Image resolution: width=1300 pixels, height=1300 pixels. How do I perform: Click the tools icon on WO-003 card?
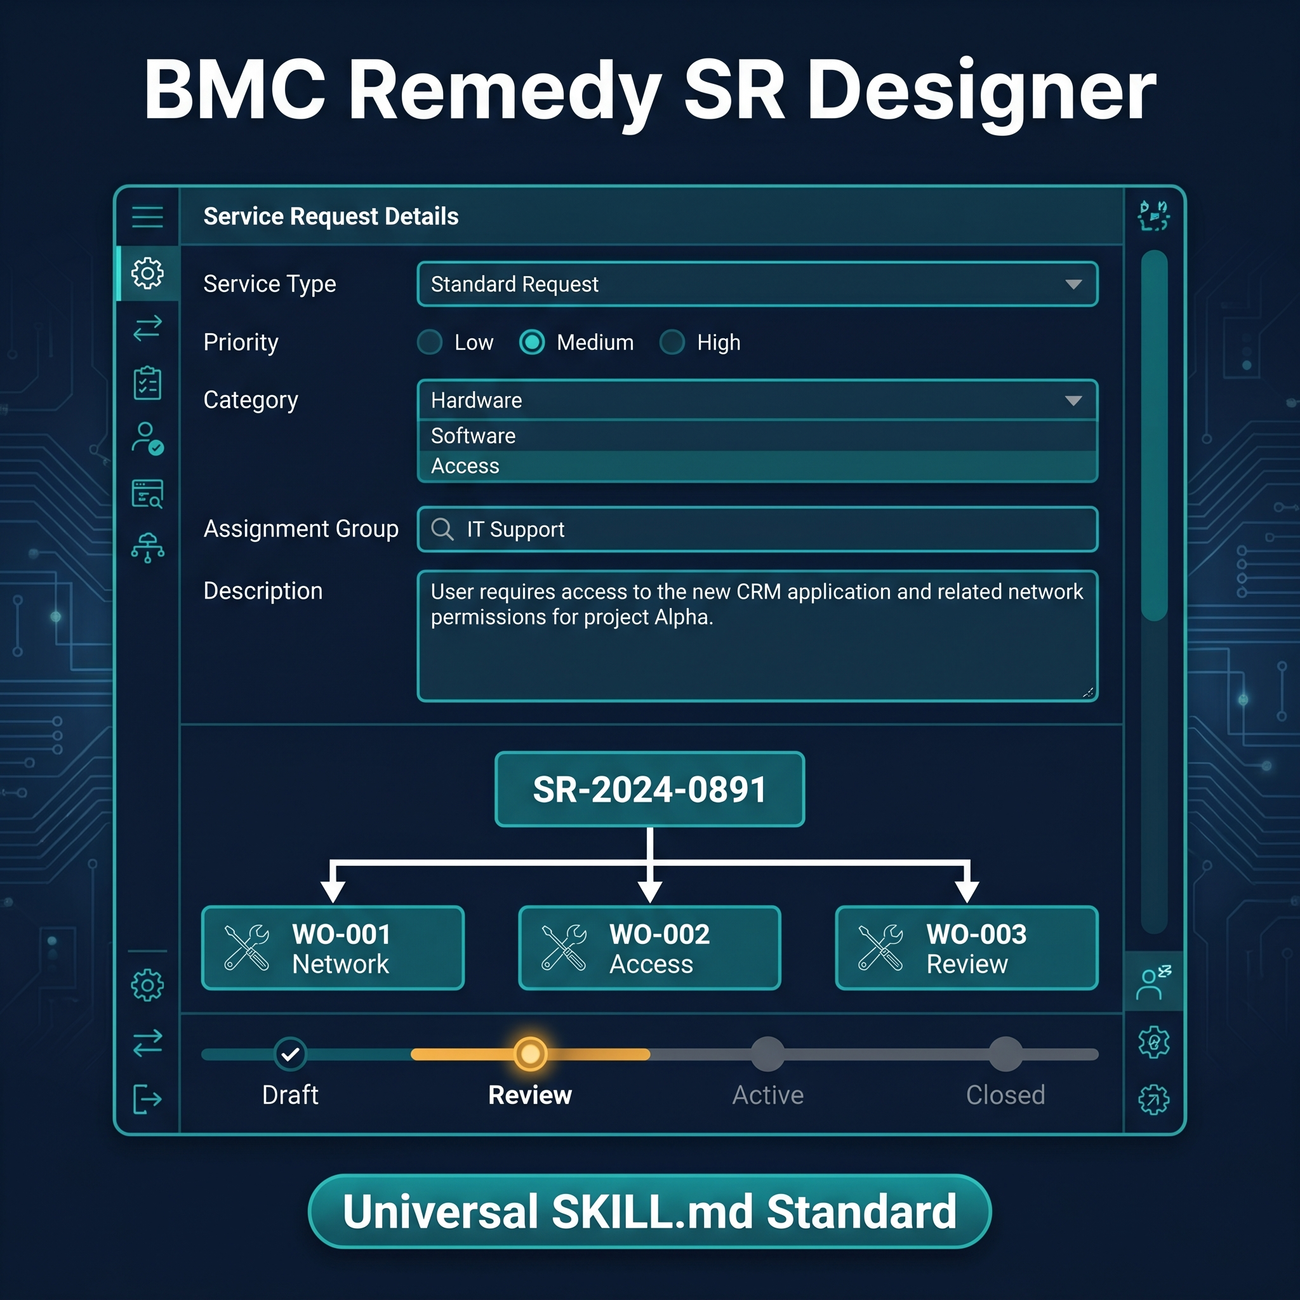(880, 948)
